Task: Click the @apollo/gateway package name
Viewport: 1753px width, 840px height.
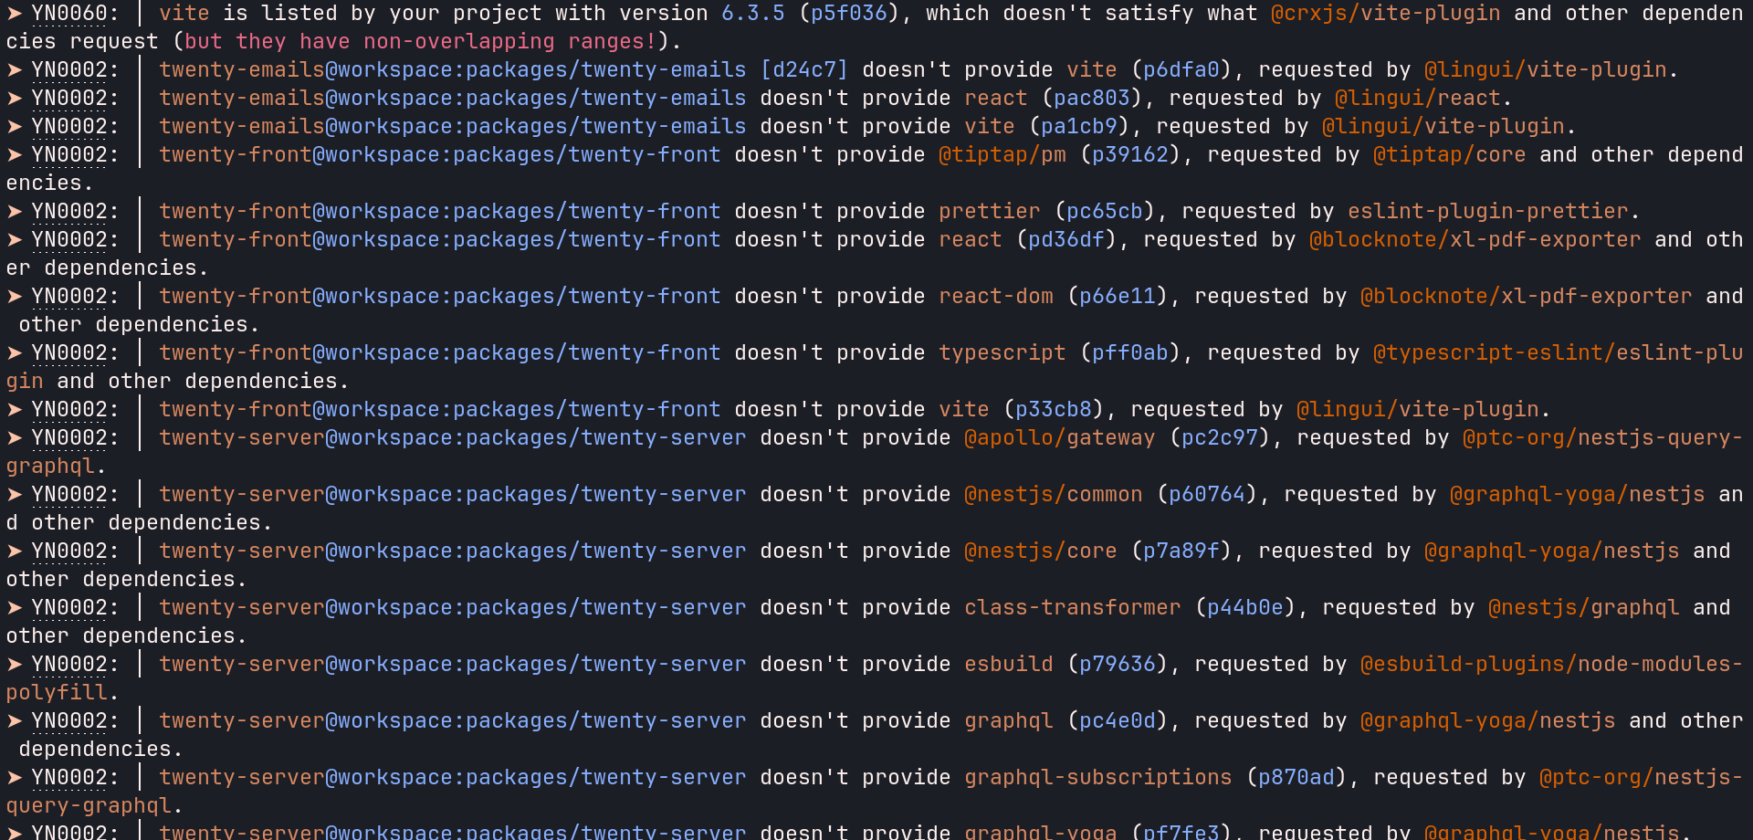Action: [x=1060, y=438]
